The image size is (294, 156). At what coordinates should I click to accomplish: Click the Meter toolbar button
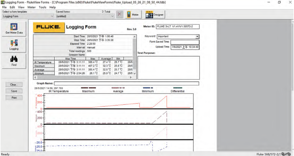(133, 15)
